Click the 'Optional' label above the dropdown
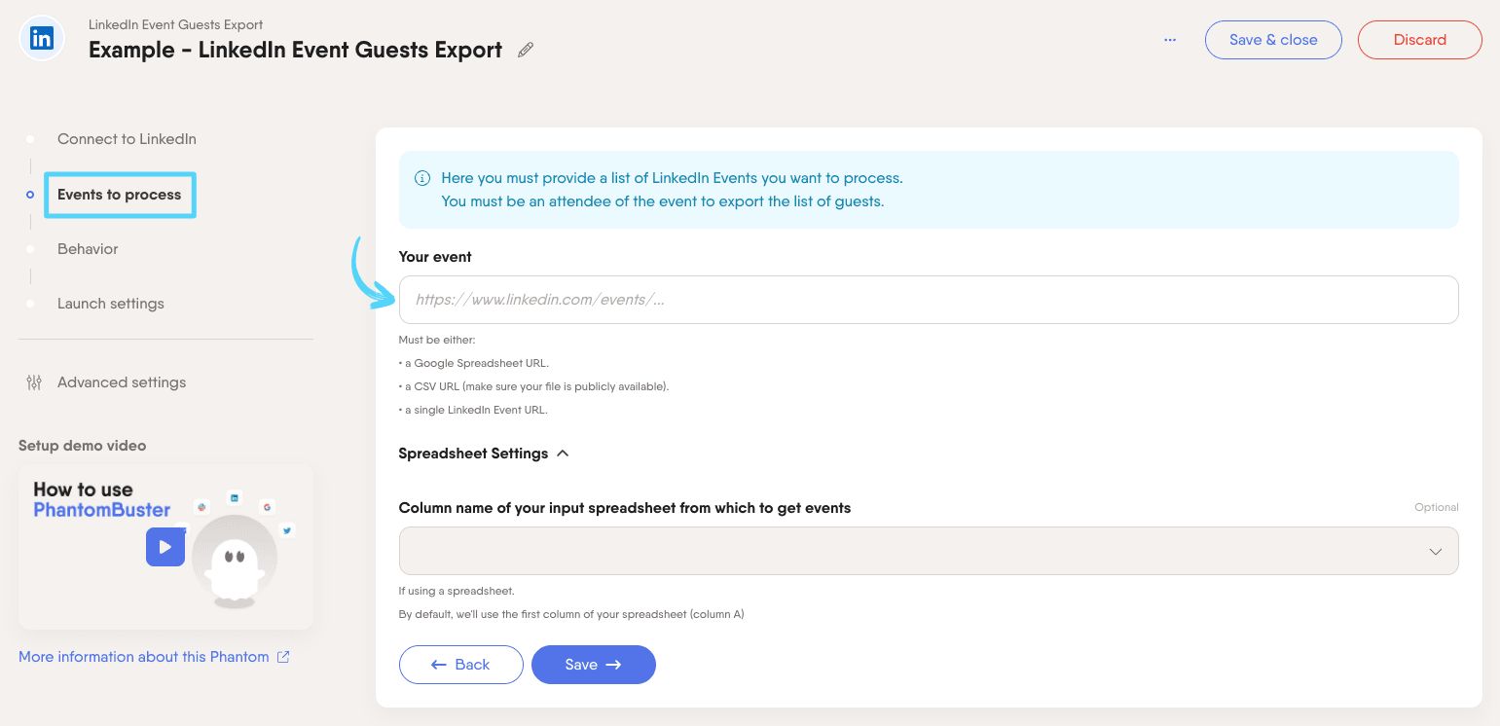 [x=1437, y=507]
